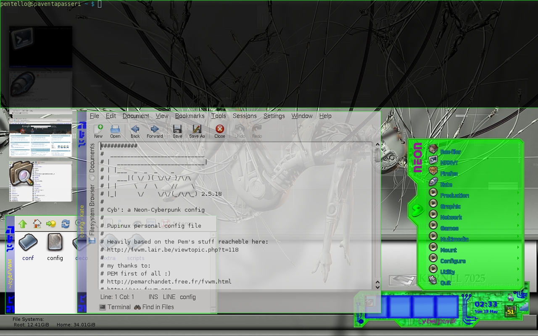Open the Window menu in Kate
The height and width of the screenshot is (336, 538).
pos(302,116)
